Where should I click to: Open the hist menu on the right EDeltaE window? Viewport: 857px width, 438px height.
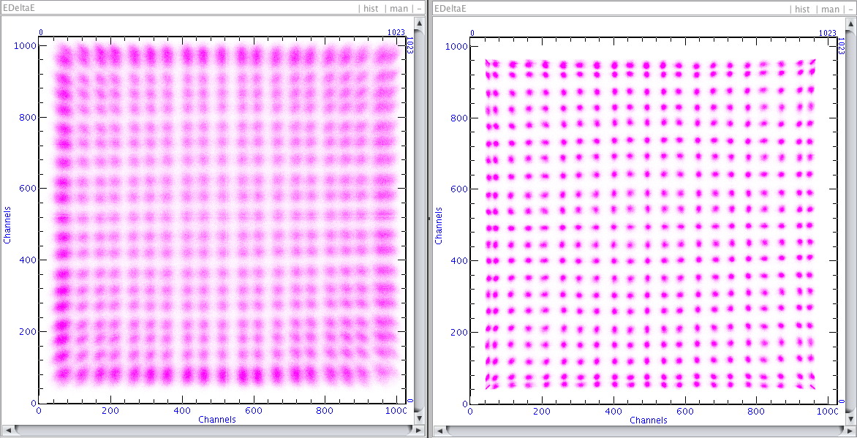coord(801,10)
